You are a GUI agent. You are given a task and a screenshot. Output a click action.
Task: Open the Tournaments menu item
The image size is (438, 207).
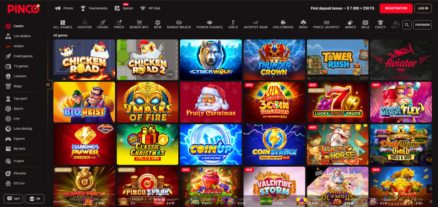[94, 8]
